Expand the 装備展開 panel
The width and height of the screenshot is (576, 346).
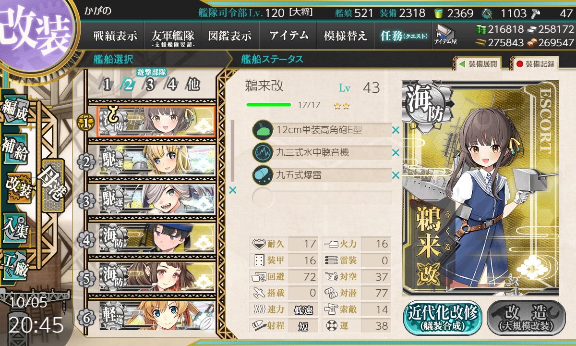pos(477,63)
